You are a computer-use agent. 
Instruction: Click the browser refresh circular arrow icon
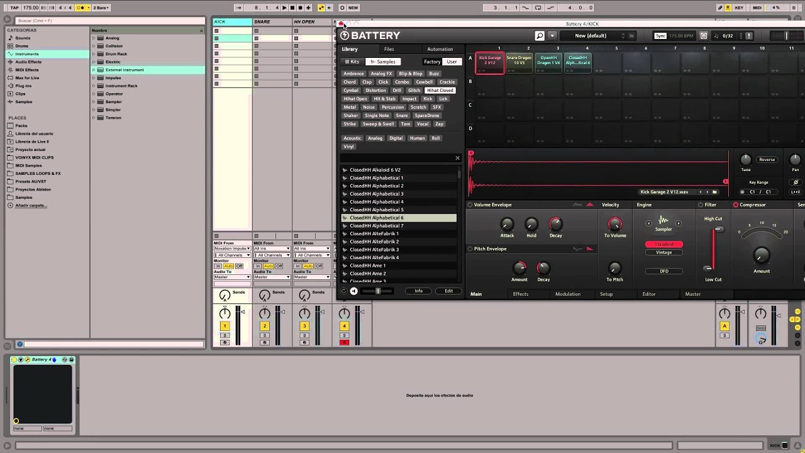pos(344,291)
